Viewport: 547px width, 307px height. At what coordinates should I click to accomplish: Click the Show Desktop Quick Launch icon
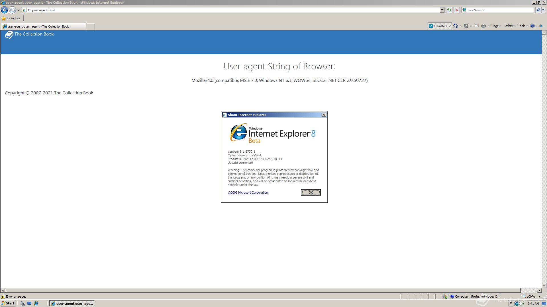click(29, 304)
